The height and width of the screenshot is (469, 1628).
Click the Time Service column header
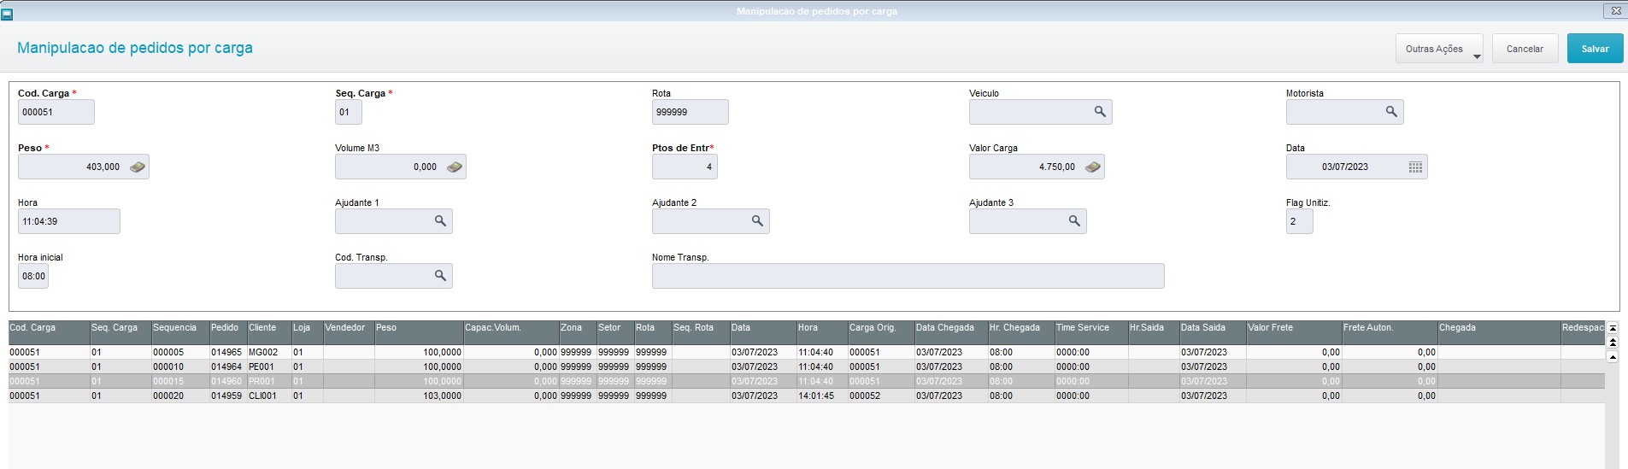tap(1091, 332)
